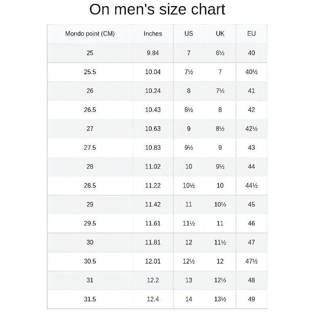Click the EU size 43 cell
This screenshot has height=315, width=315.
[252, 148]
